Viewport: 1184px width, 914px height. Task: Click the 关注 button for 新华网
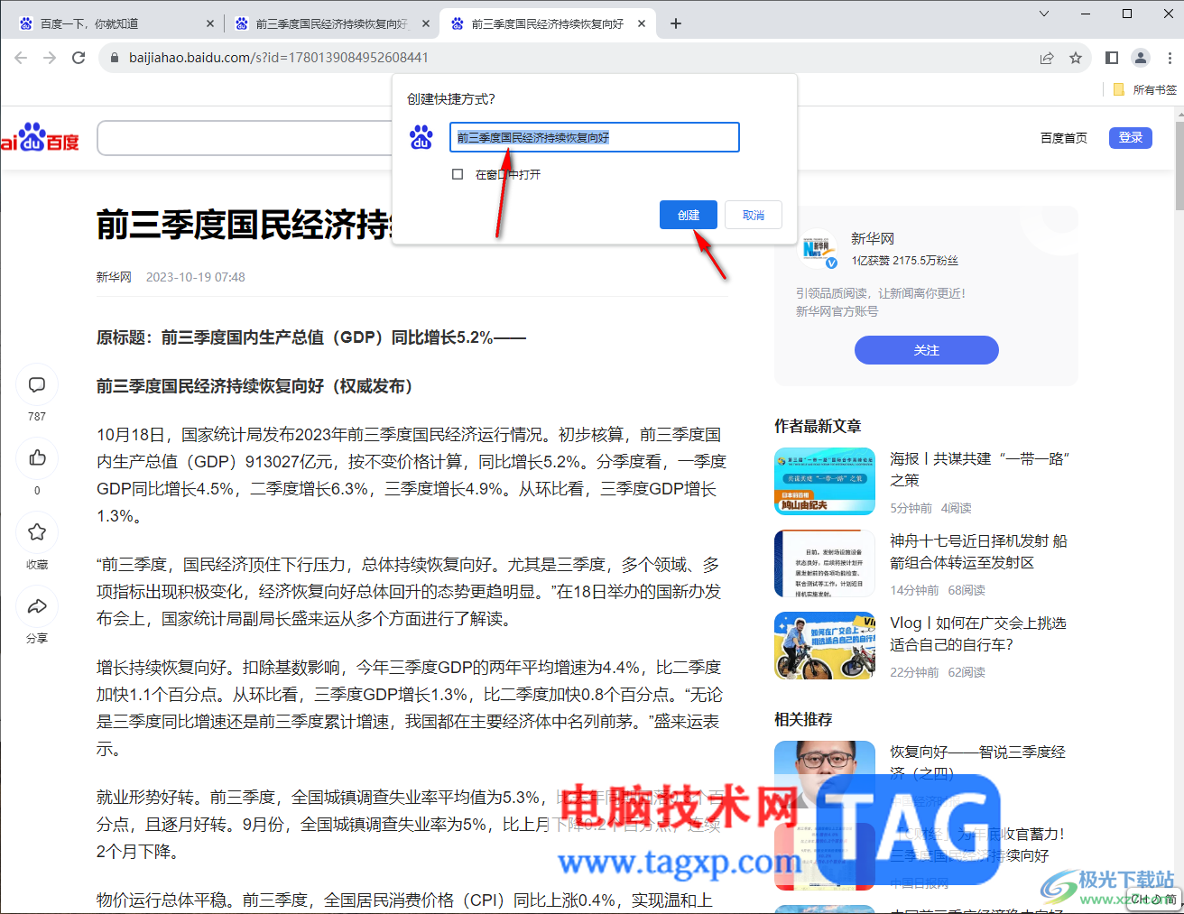(927, 350)
